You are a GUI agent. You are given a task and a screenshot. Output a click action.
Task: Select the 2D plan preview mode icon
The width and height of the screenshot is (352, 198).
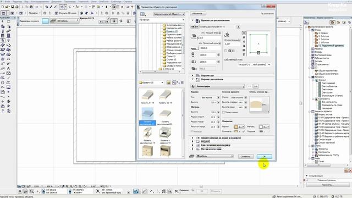(x=244, y=33)
